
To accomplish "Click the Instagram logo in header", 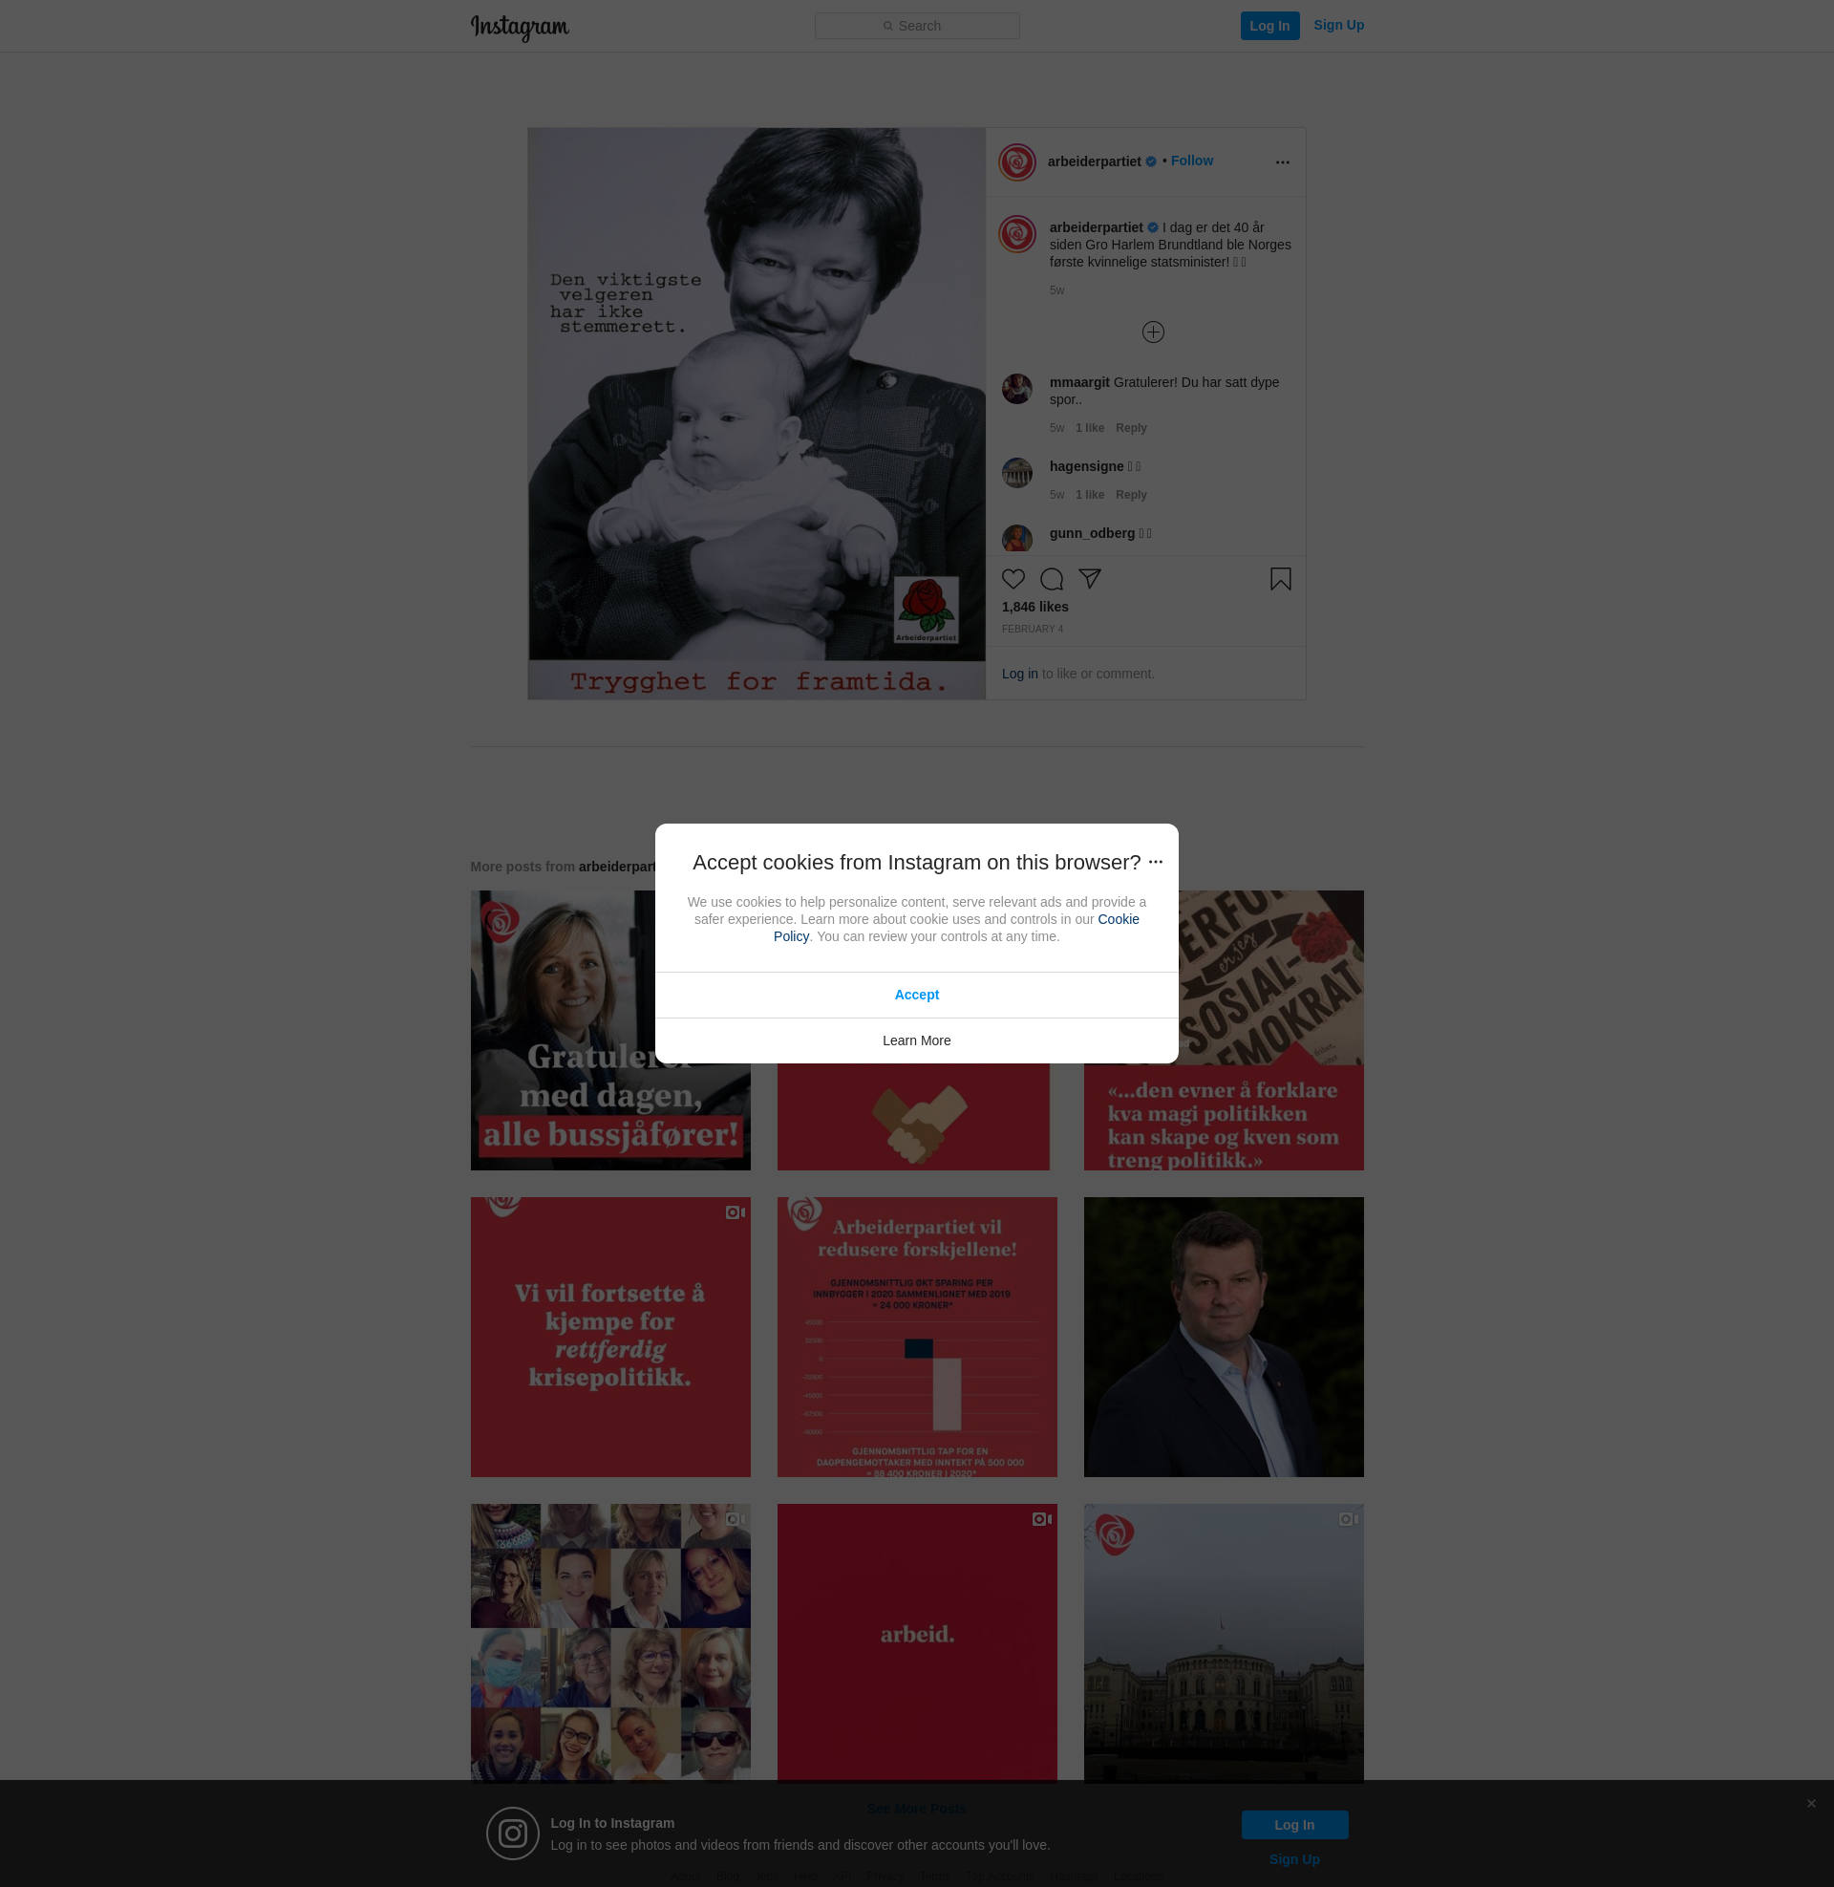I will [520, 27].
